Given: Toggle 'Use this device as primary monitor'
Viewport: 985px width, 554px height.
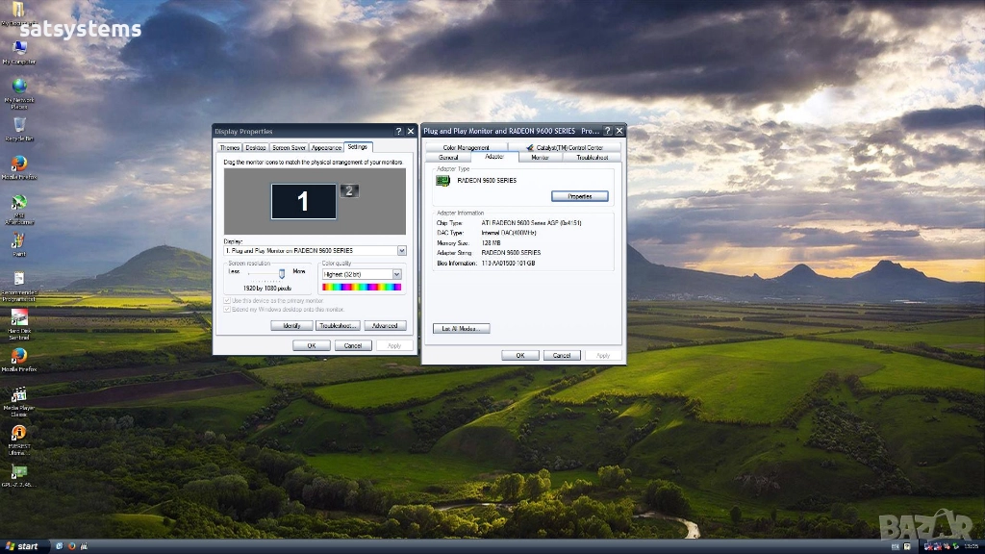Looking at the screenshot, I should coord(228,301).
